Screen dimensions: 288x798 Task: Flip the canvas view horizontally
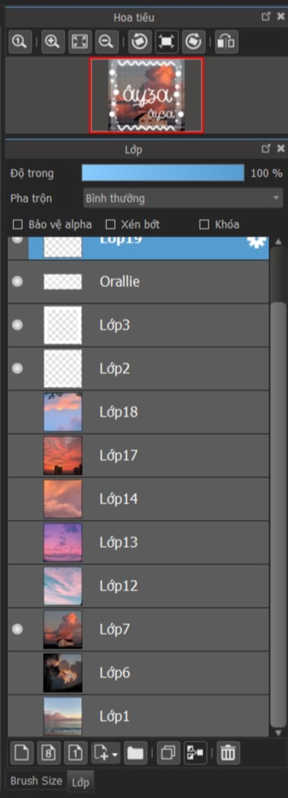(226, 41)
